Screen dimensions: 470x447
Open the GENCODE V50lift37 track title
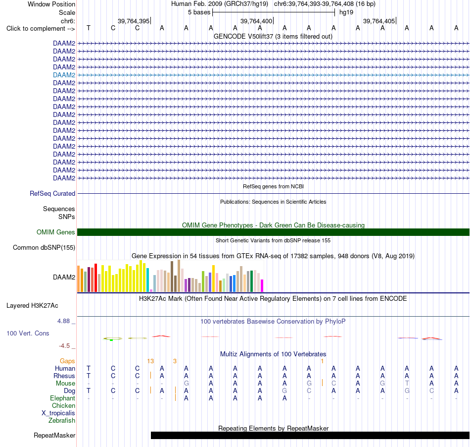click(273, 36)
